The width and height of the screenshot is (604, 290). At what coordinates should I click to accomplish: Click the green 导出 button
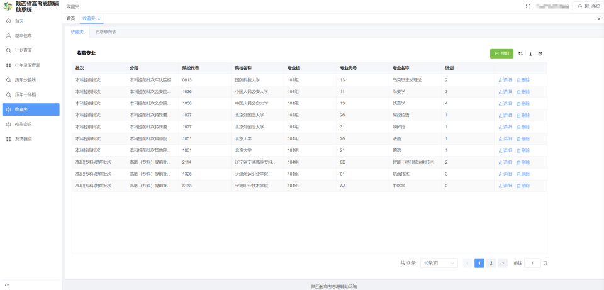click(x=501, y=54)
